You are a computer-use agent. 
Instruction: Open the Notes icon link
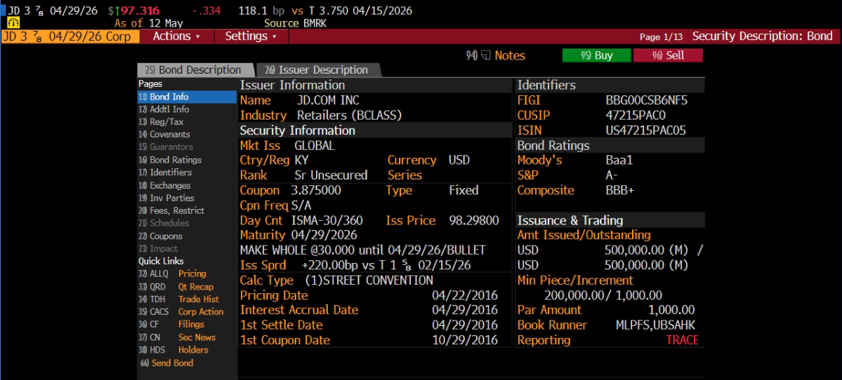tap(496, 56)
